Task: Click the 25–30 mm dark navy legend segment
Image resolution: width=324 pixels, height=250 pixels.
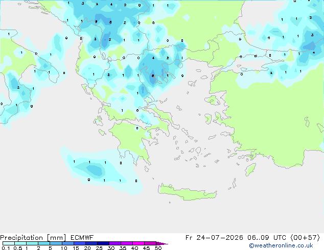Action: 103,243
